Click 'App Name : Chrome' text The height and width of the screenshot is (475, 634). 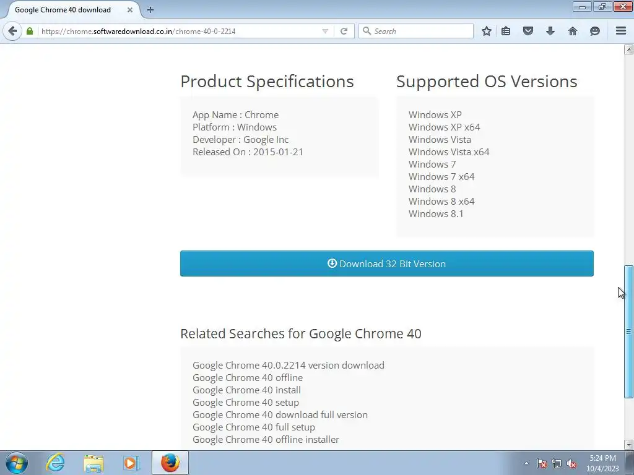pos(235,114)
